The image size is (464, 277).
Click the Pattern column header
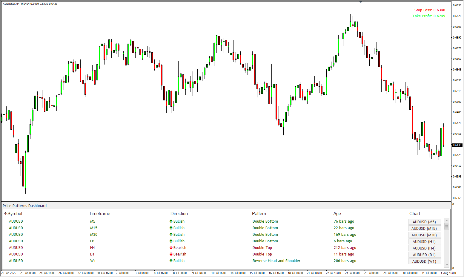click(259, 214)
